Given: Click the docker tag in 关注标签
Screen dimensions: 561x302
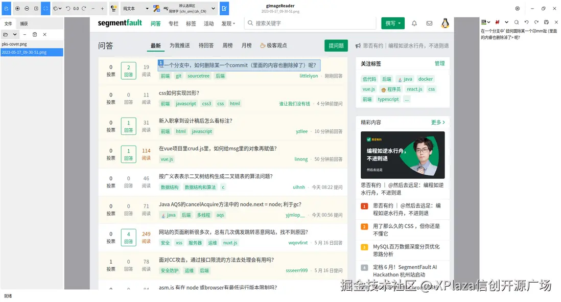Looking at the screenshot, I should point(426,79).
